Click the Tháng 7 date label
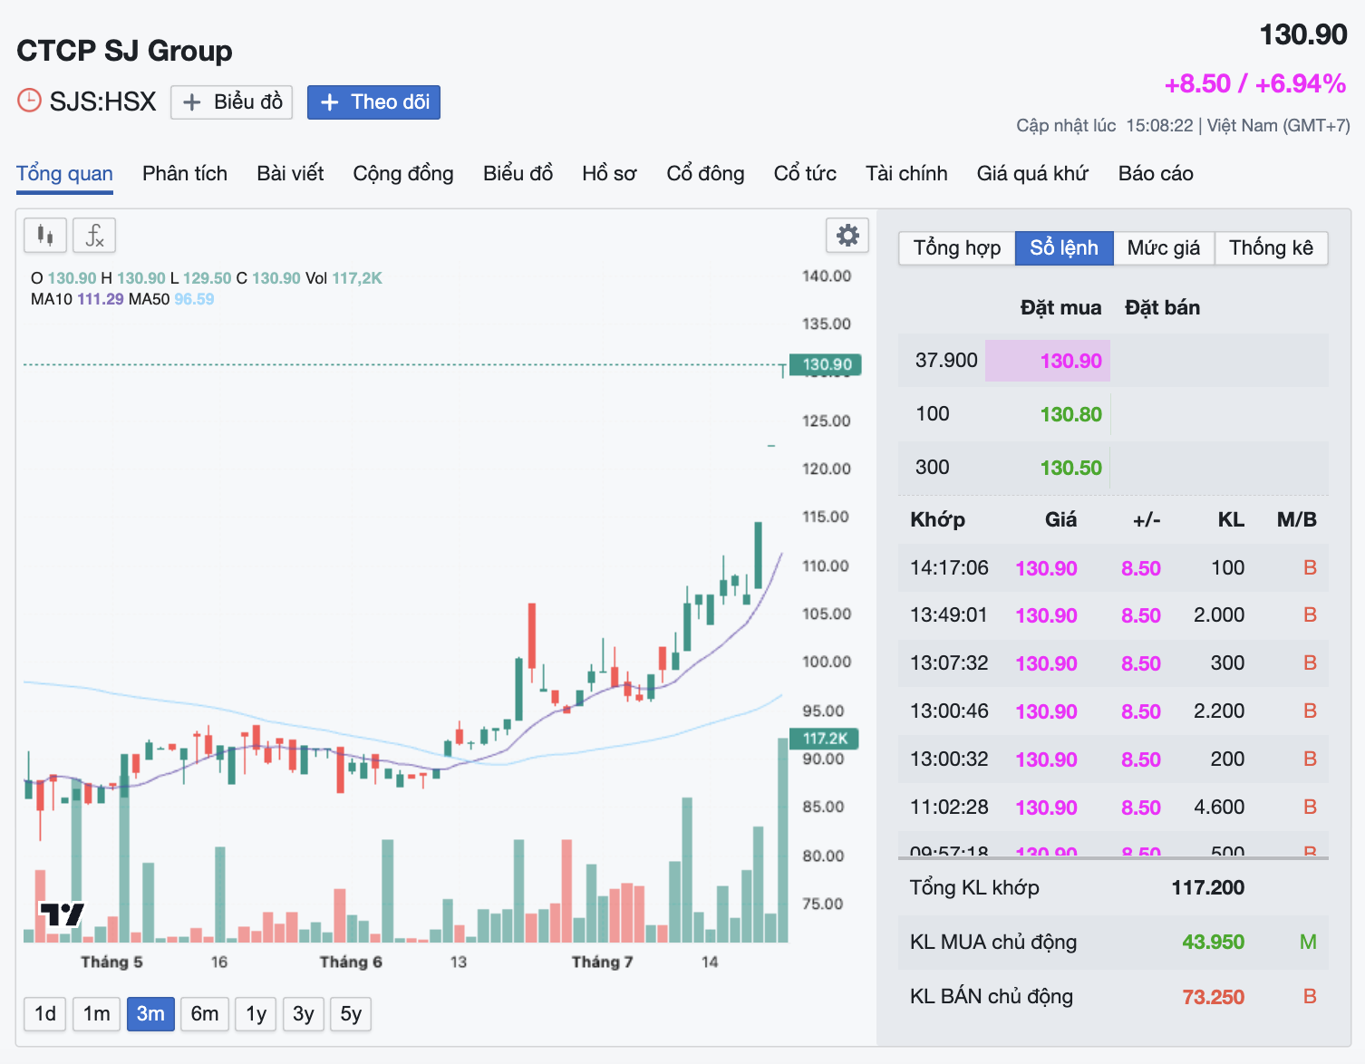The height and width of the screenshot is (1064, 1365). point(602,962)
